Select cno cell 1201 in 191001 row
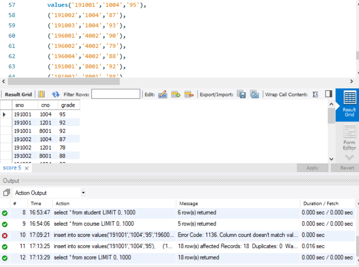 tap(48, 123)
